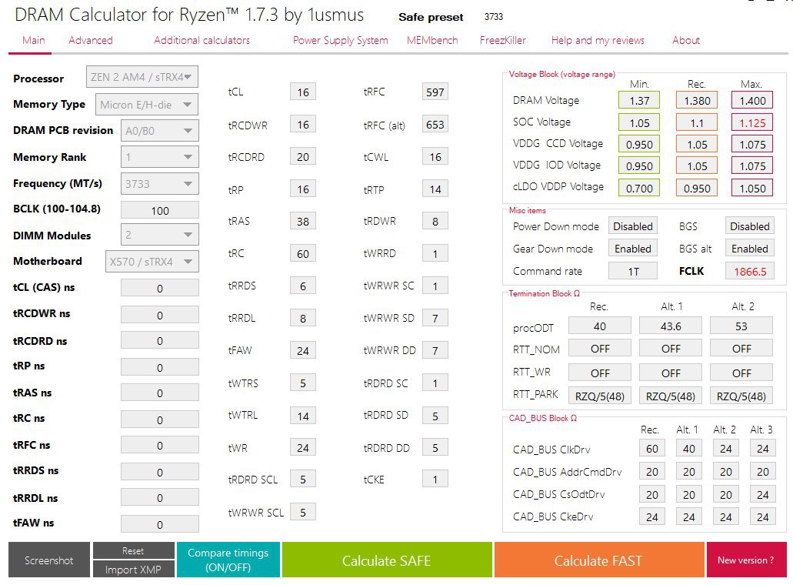793x585 pixels.
Task: Select procODT Alt. 2 value 53
Action: point(741,326)
